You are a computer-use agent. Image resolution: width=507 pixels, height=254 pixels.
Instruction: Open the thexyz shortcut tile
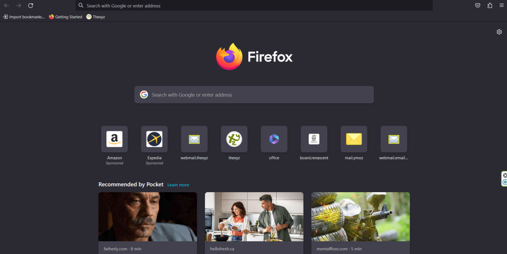click(234, 139)
